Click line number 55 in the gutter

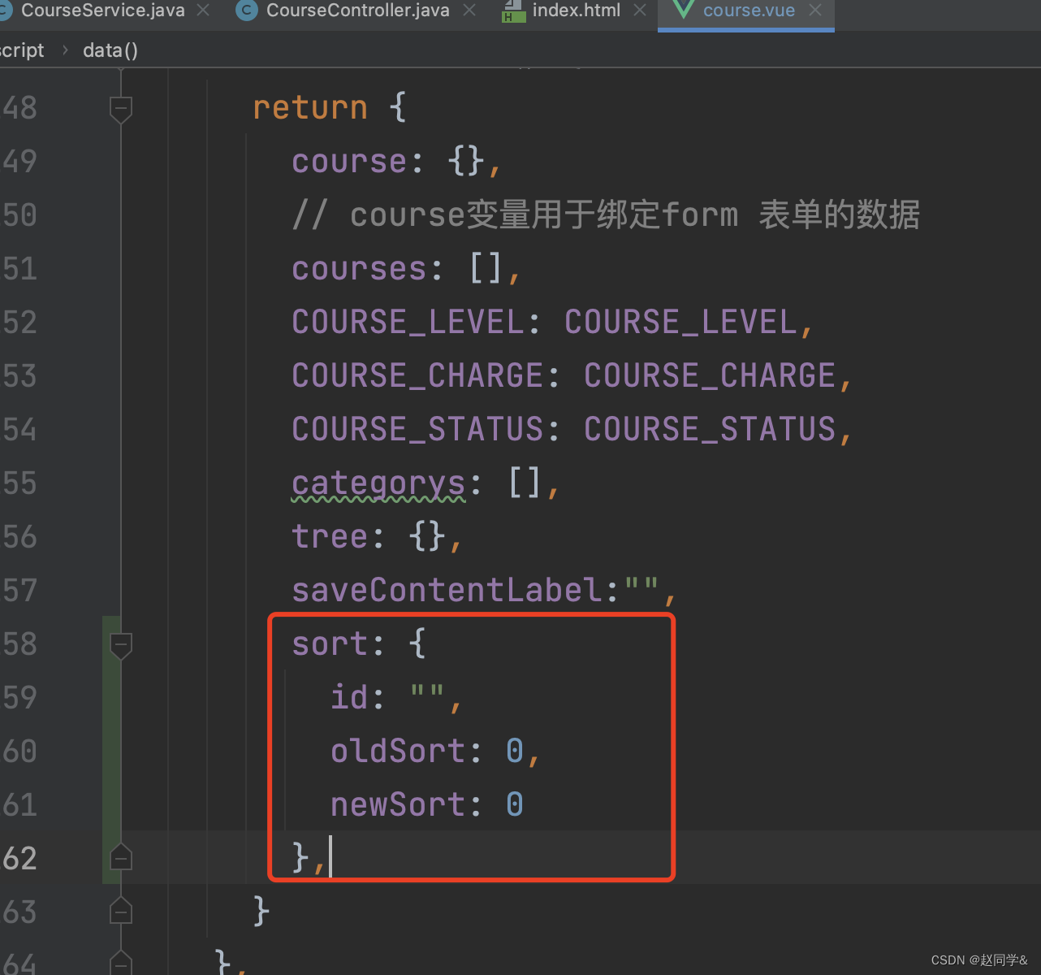click(x=19, y=483)
